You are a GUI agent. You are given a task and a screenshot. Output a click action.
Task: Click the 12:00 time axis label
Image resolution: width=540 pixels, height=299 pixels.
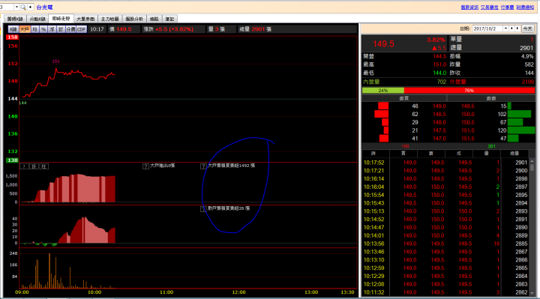coord(238,292)
